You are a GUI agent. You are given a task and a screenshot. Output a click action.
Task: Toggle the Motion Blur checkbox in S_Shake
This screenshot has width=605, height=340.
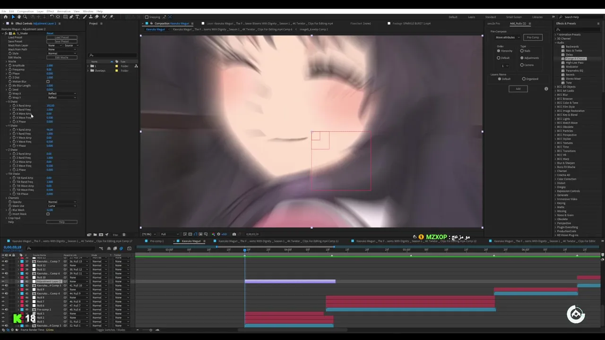pos(48,82)
